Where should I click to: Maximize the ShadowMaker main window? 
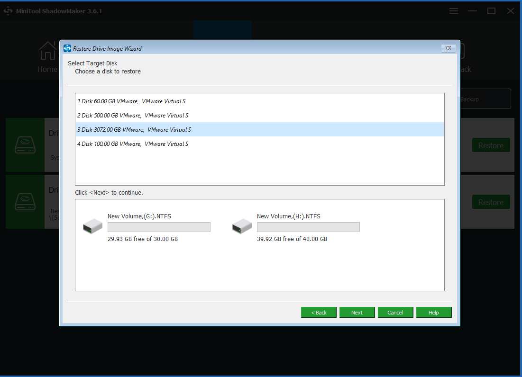coord(491,11)
